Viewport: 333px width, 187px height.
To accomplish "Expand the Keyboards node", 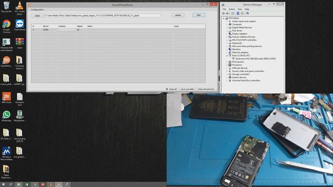I will (227, 43).
